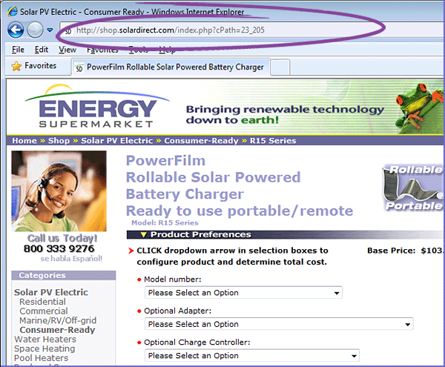Go to Shop breadcrumb link
The image size is (445, 367).
pyautogui.click(x=59, y=141)
